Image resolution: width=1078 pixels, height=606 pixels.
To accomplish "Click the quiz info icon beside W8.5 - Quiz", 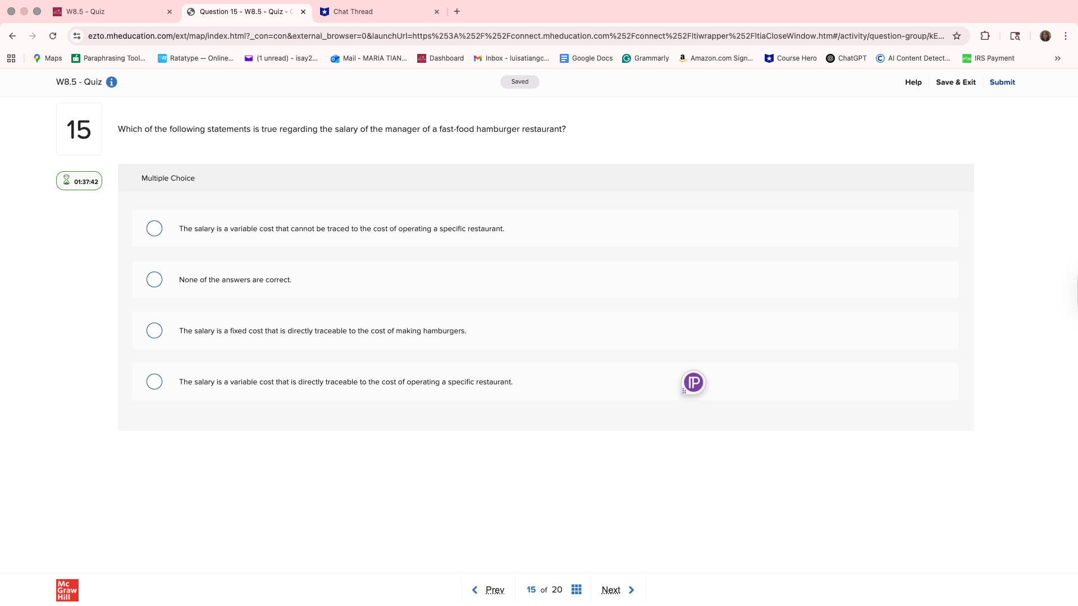I will click(x=112, y=82).
